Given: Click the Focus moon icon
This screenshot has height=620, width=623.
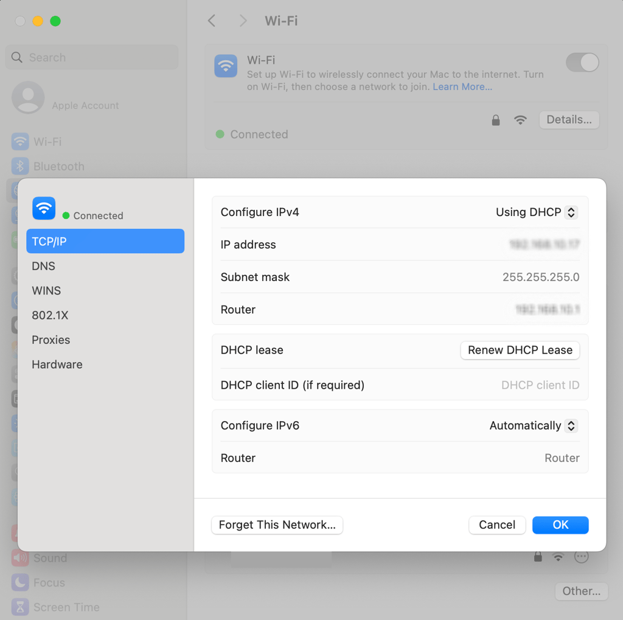Looking at the screenshot, I should (x=20, y=583).
